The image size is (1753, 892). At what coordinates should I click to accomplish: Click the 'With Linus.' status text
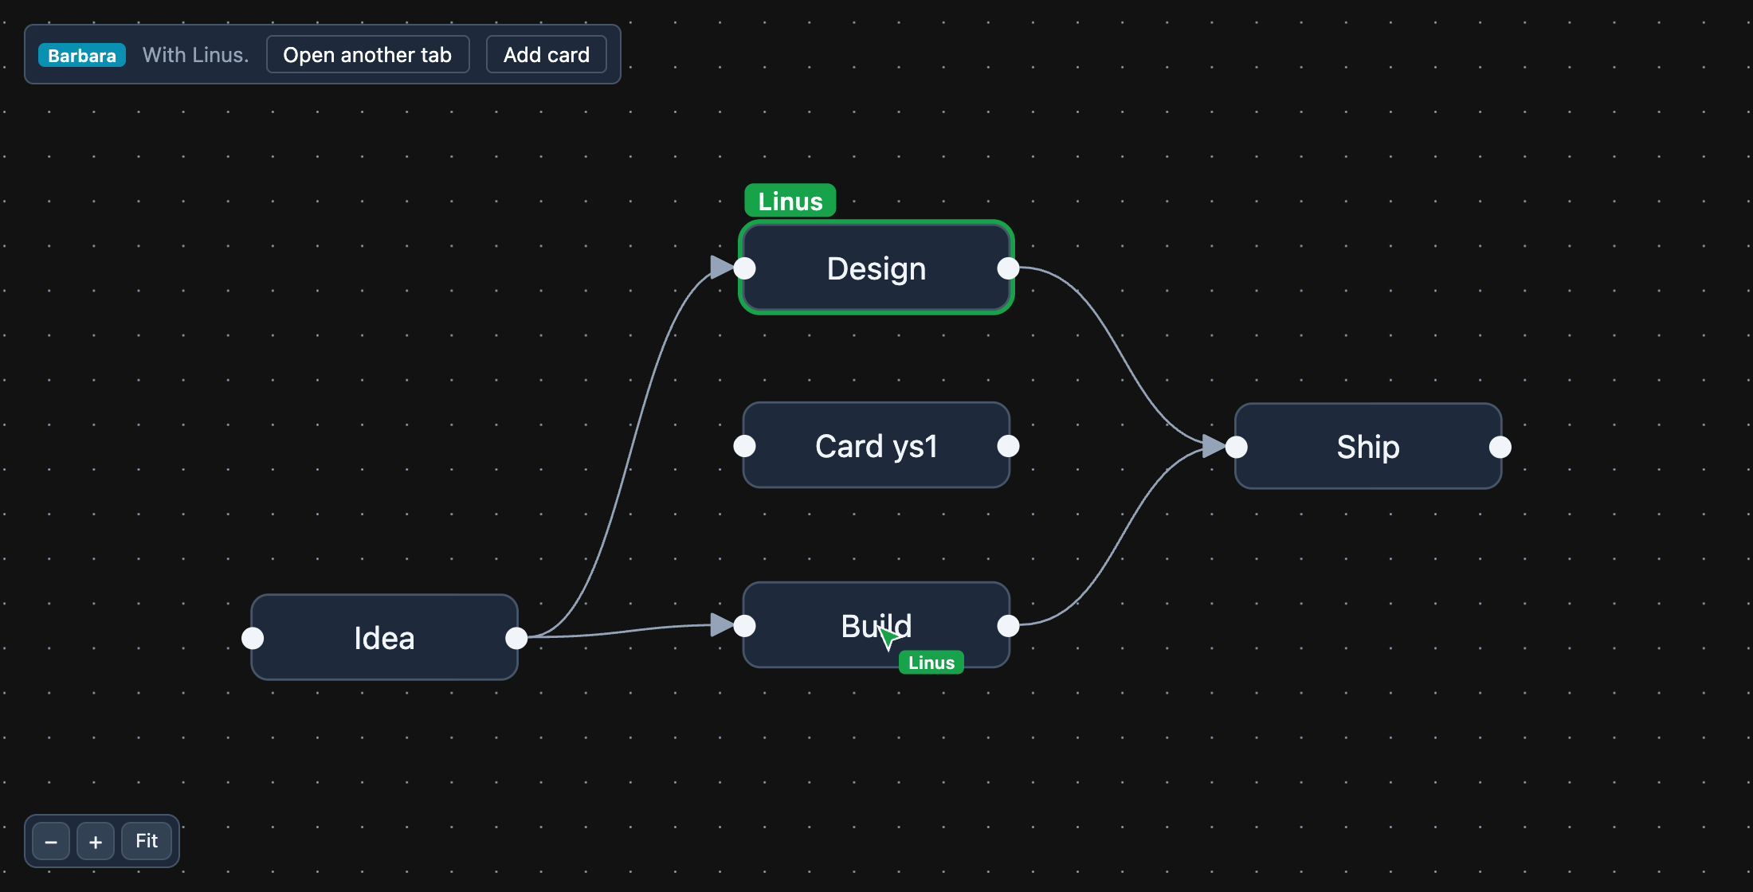pos(196,55)
